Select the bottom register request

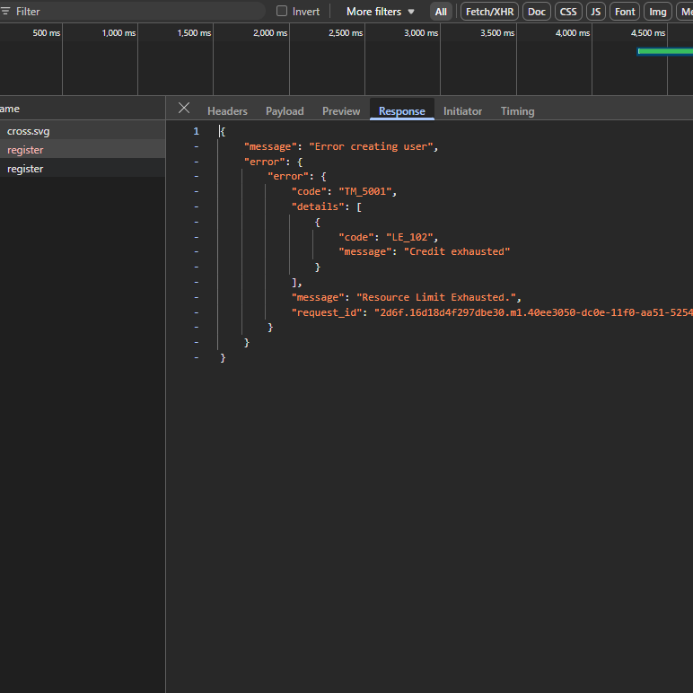25,169
